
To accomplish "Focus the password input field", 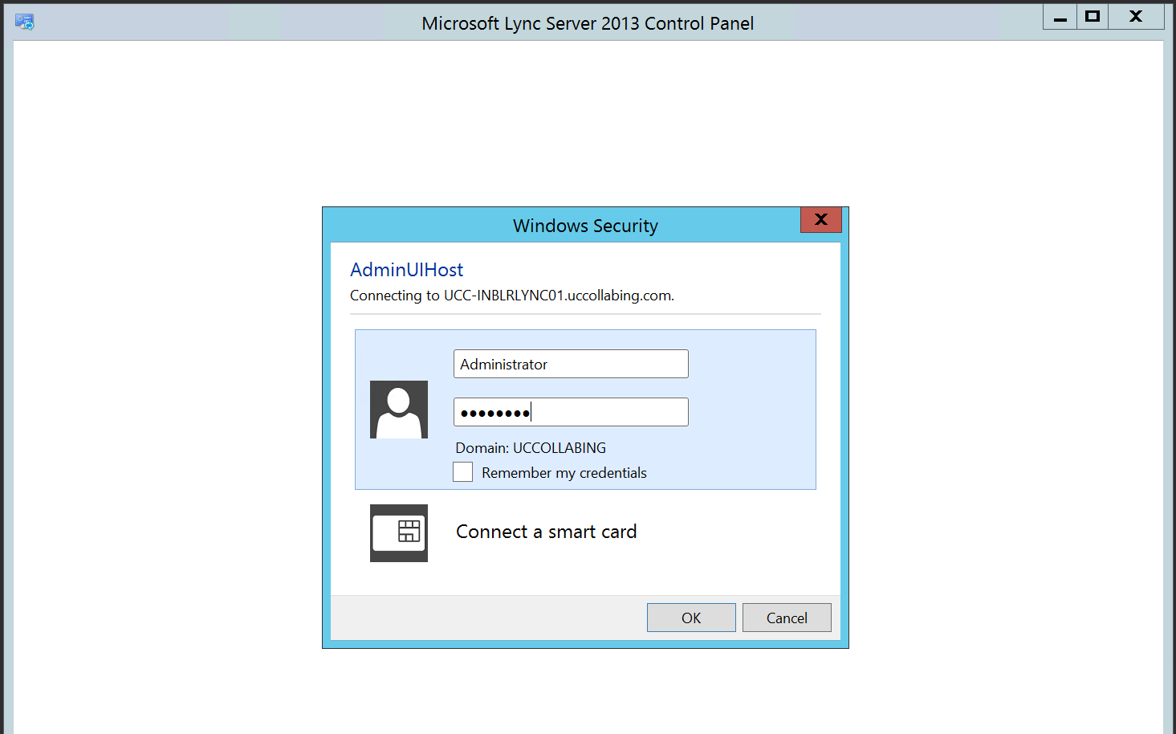I will click(571, 412).
